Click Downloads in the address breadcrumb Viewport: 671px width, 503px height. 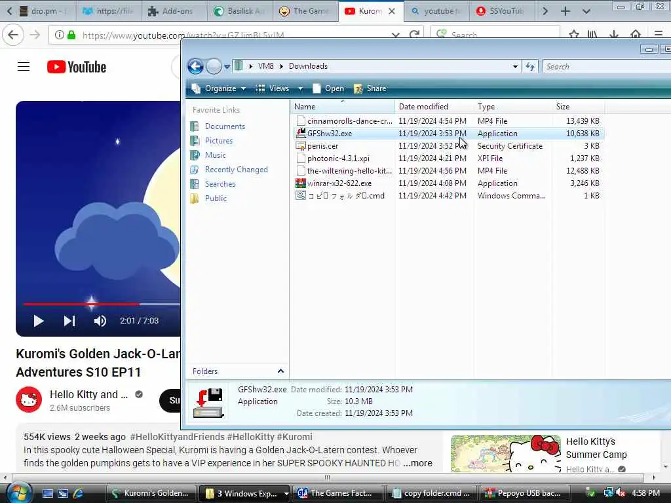[308, 66]
